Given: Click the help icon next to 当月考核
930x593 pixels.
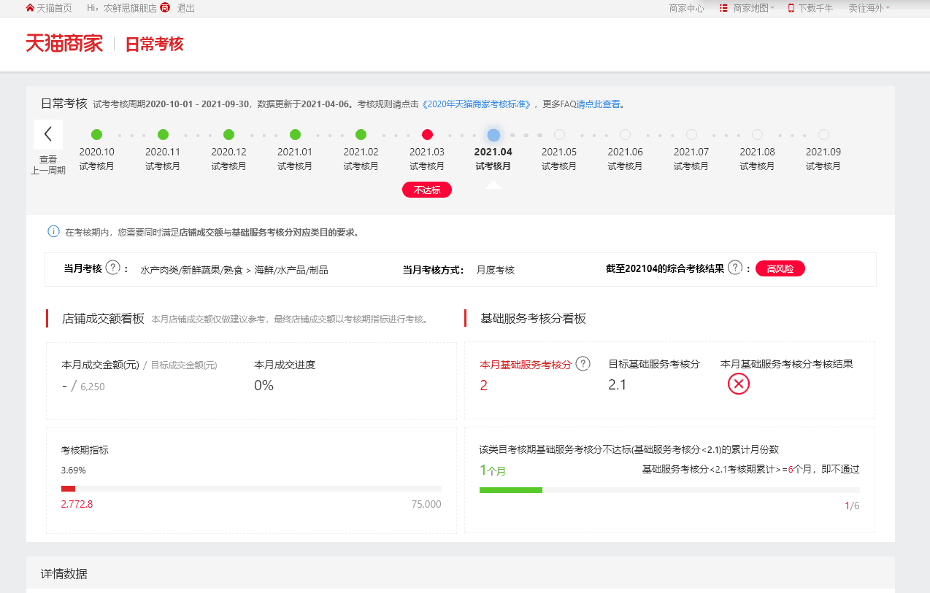Looking at the screenshot, I should (112, 268).
